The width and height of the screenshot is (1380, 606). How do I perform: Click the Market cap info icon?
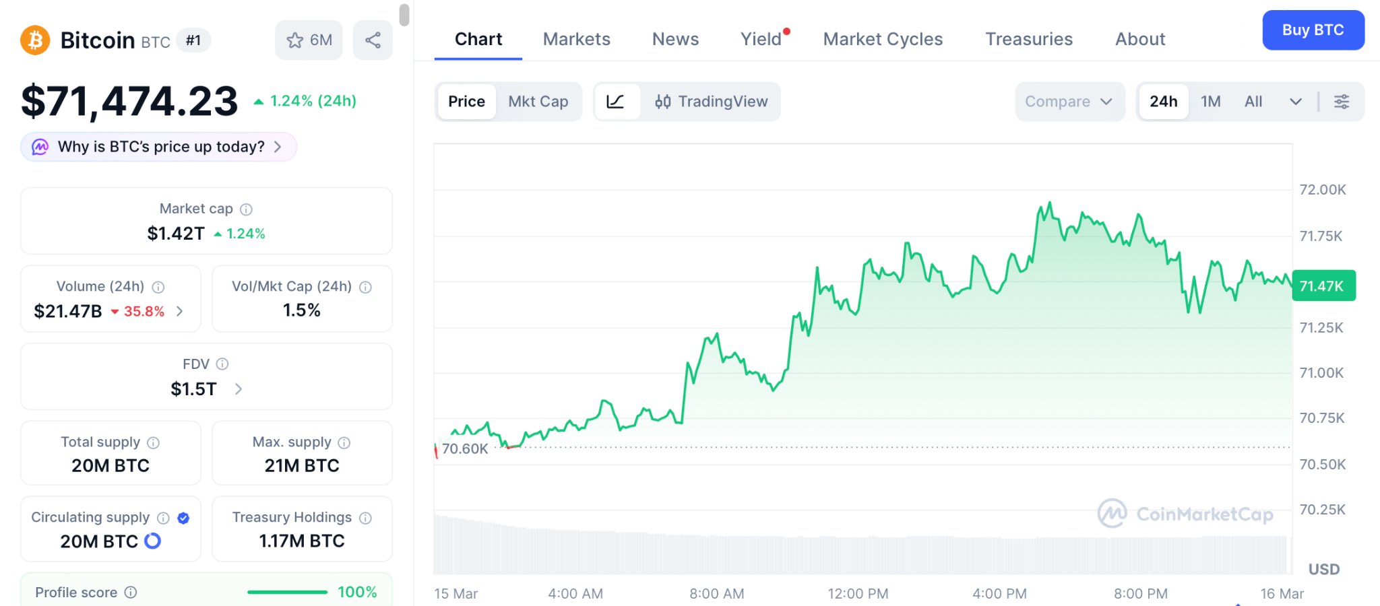247,209
